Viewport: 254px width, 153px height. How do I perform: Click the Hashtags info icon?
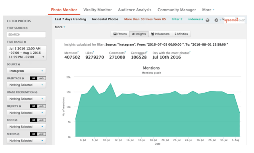click(23, 78)
